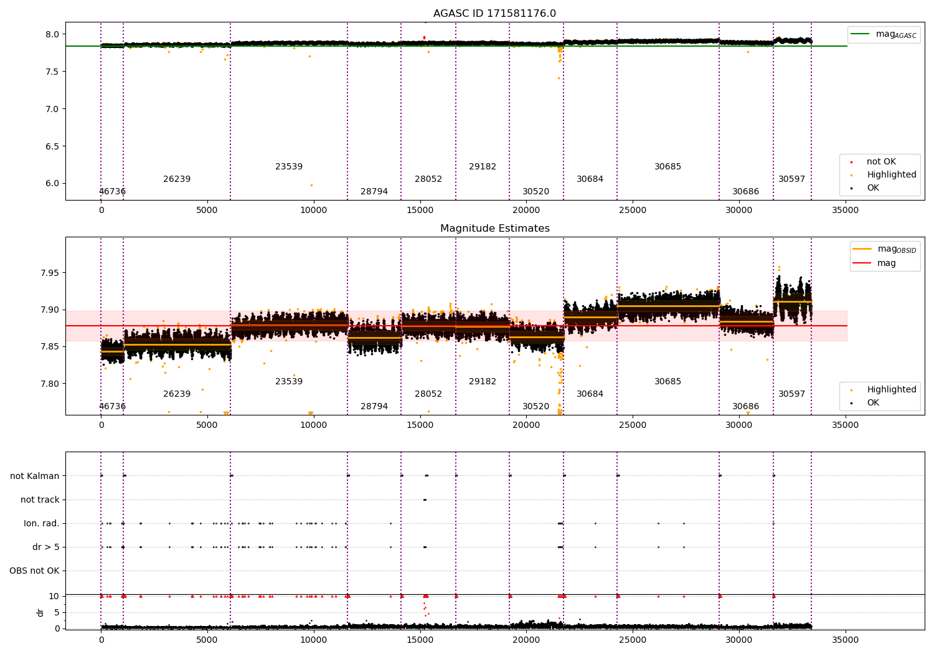934x654 pixels.
Task: Select the 7.95 y-axis tick label
Action: pos(50,273)
